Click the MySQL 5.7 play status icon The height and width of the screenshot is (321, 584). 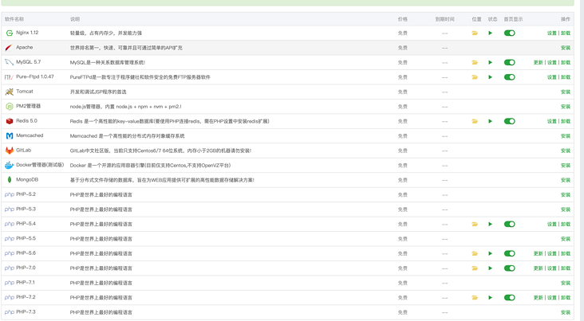click(x=490, y=62)
